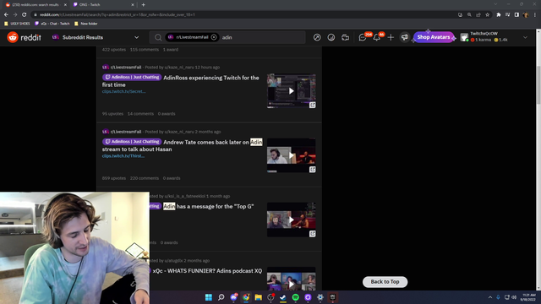Image resolution: width=541 pixels, height=304 pixels.
Task: Open the notifications bell icon
Action: tap(377, 37)
